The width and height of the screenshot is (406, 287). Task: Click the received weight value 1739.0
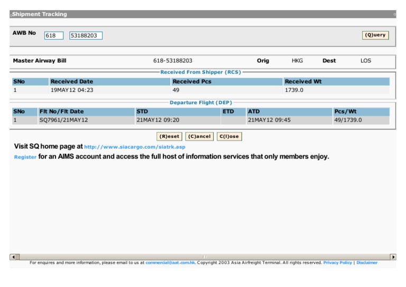[294, 90]
